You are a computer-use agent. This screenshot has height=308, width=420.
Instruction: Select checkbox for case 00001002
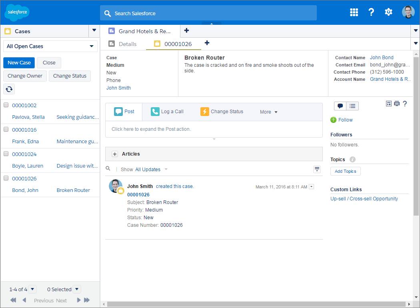[6, 105]
